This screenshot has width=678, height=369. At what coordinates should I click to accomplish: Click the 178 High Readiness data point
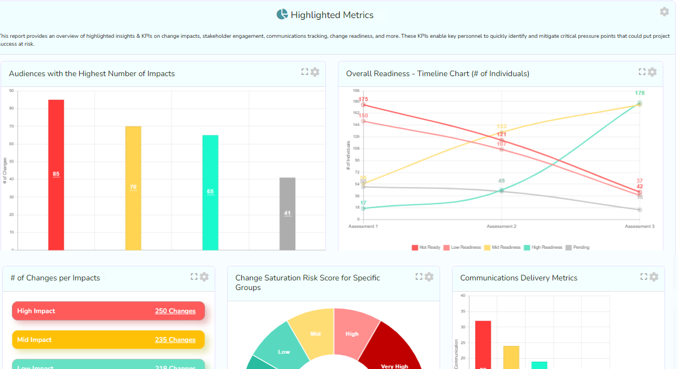point(640,103)
